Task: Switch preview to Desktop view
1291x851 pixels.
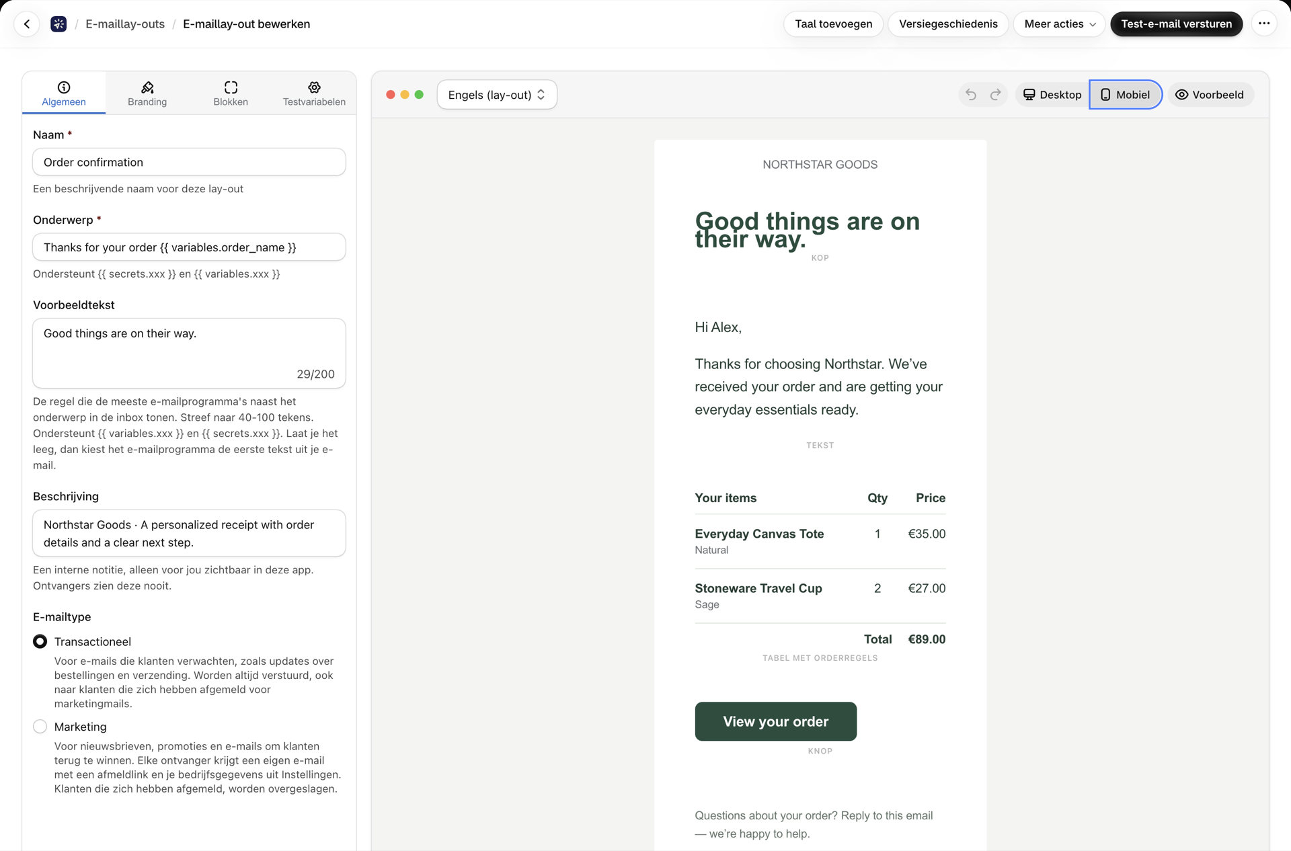Action: click(1052, 95)
